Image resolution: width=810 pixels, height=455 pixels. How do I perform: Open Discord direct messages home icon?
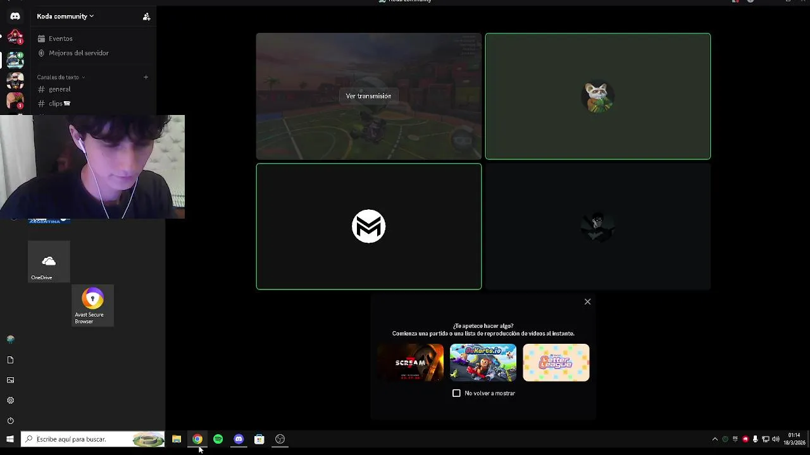[15, 16]
